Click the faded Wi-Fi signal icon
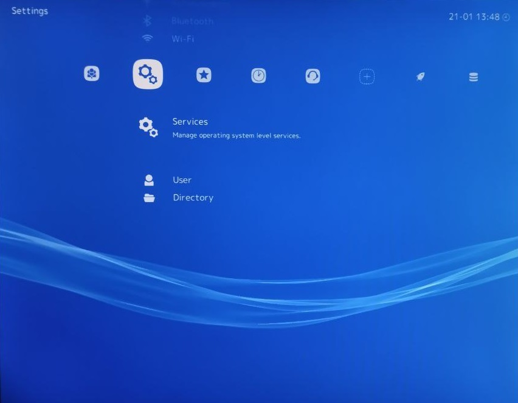Viewport: 518px width, 403px height. pos(147,38)
